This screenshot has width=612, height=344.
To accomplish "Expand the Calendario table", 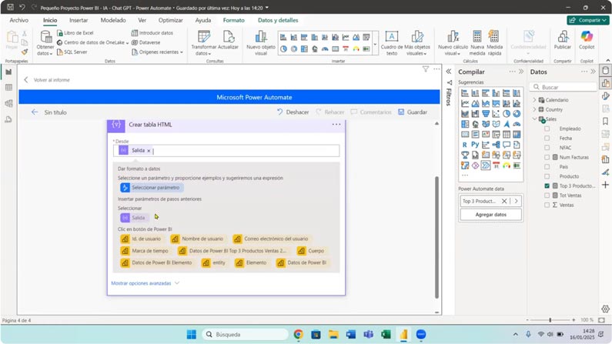I will 535,100.
